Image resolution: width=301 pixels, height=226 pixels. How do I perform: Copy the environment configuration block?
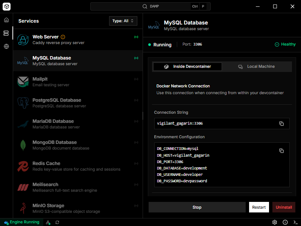[281, 150]
